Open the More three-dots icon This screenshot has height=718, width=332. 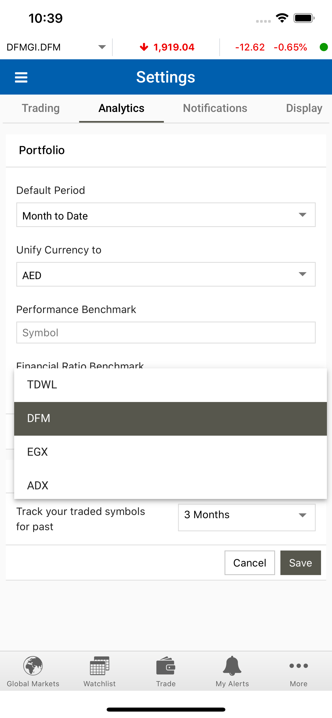click(299, 666)
